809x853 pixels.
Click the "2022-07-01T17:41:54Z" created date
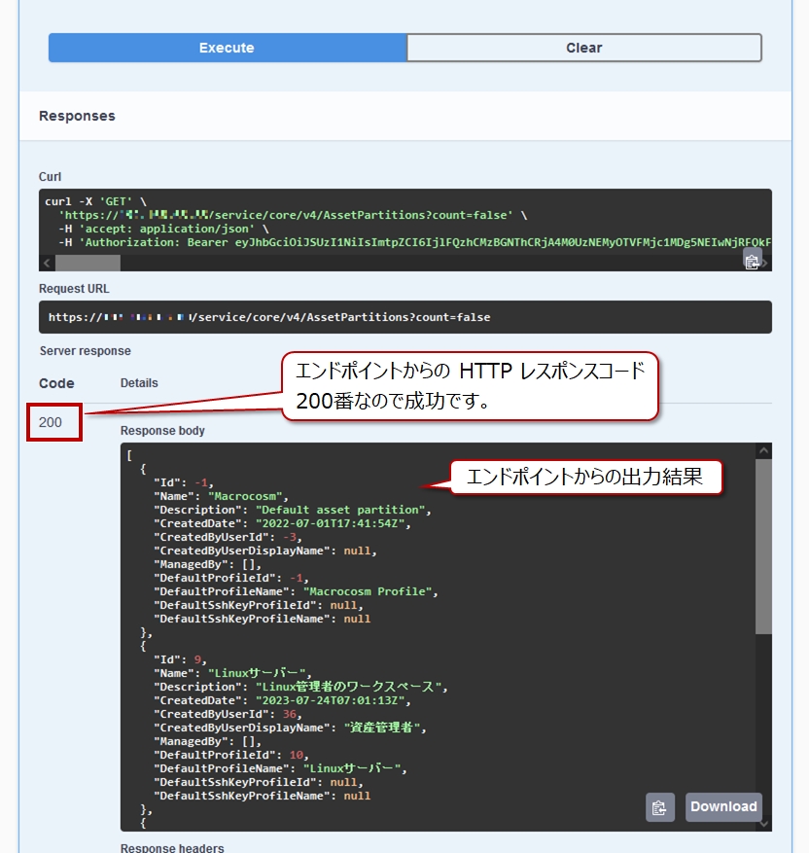[331, 524]
